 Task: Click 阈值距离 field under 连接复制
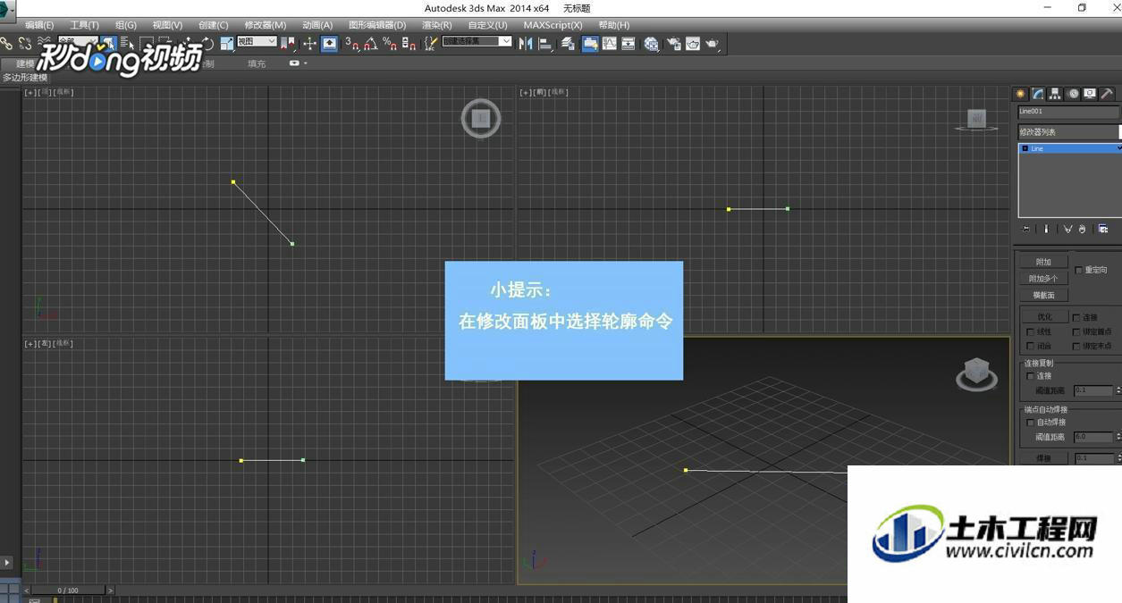pyautogui.click(x=1092, y=390)
